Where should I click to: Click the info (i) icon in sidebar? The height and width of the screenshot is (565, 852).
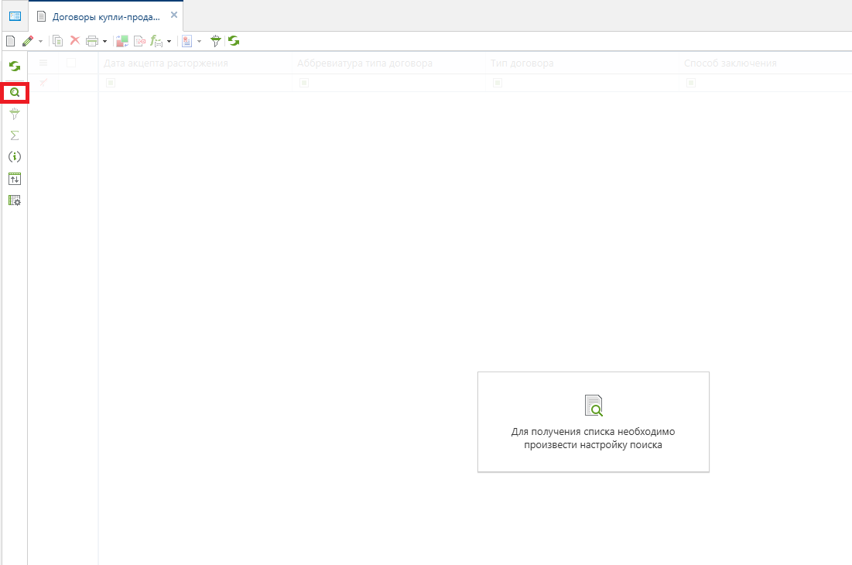15,157
